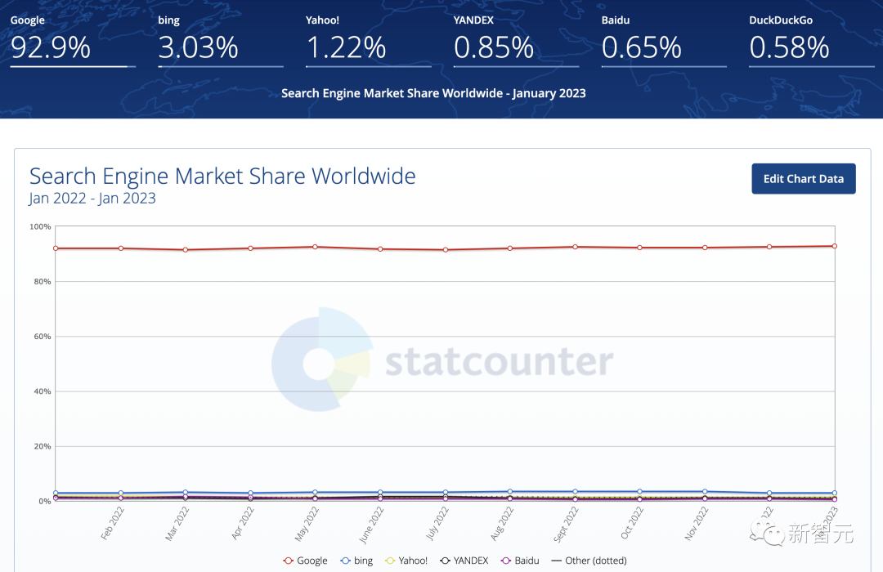Toggle the Other (dotted) legend entry

tap(589, 561)
